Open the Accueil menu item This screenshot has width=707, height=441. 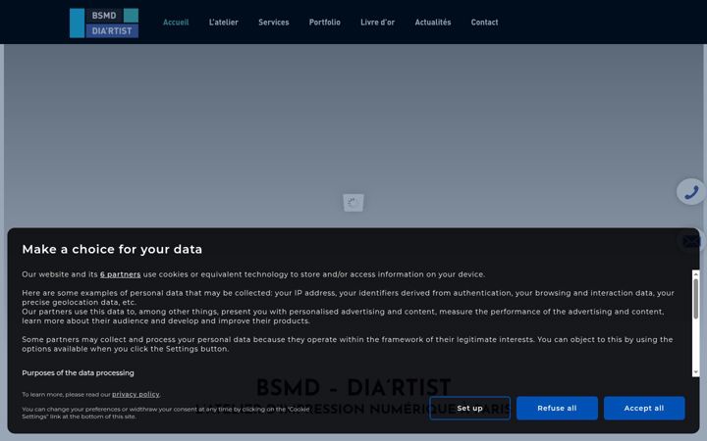176,22
